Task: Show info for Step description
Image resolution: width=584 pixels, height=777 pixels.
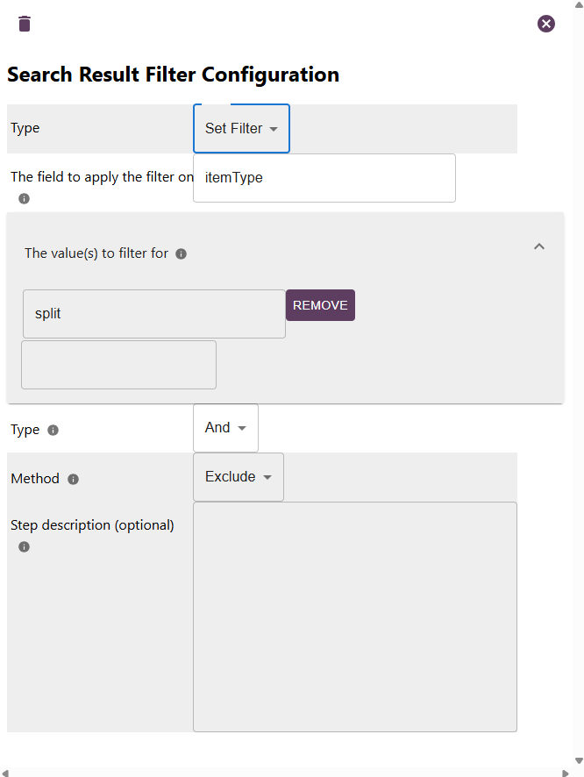Action: (x=24, y=547)
